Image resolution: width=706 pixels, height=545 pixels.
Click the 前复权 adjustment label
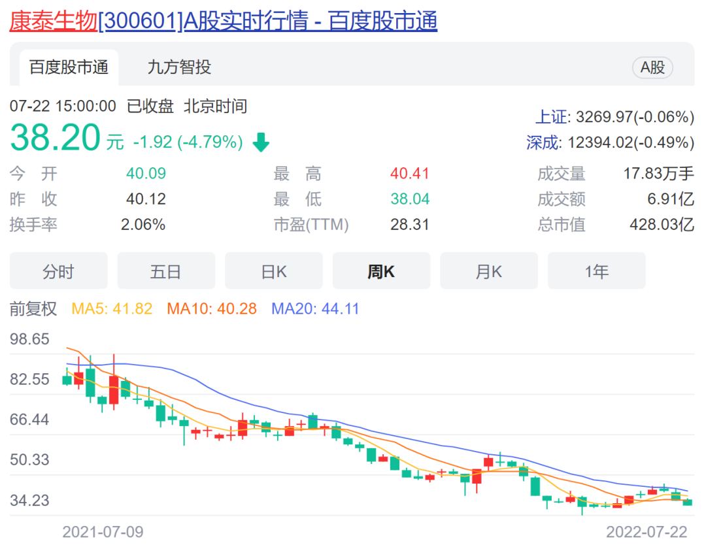click(x=33, y=309)
